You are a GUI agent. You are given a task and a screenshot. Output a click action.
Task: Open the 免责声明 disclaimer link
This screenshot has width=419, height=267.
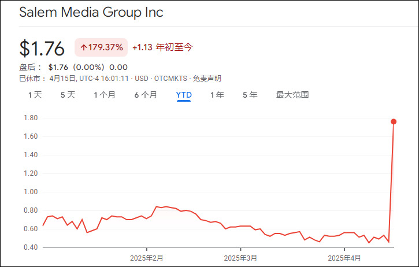[x=207, y=78]
